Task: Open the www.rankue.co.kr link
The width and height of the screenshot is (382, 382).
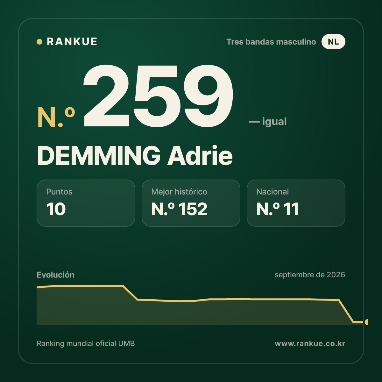Action: [310, 343]
